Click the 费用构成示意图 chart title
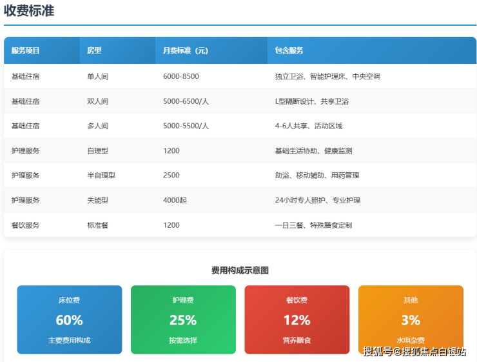477x362 pixels. click(x=240, y=270)
